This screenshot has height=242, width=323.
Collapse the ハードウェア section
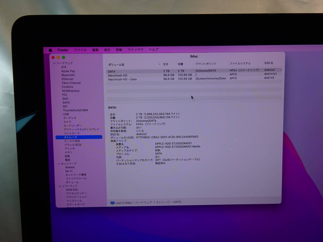[54, 63]
